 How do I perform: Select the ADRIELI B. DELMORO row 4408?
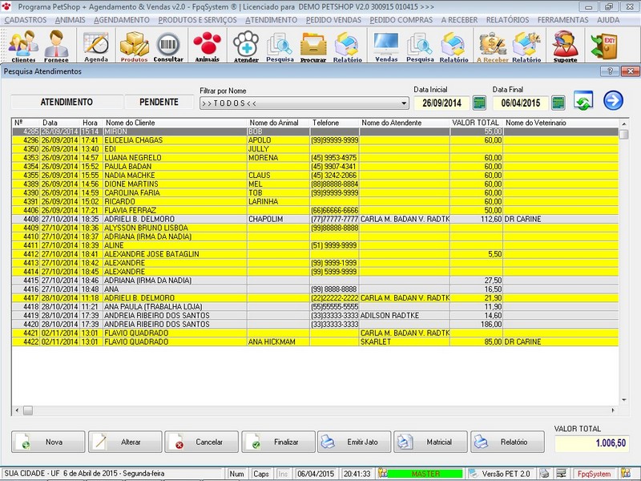(x=315, y=219)
